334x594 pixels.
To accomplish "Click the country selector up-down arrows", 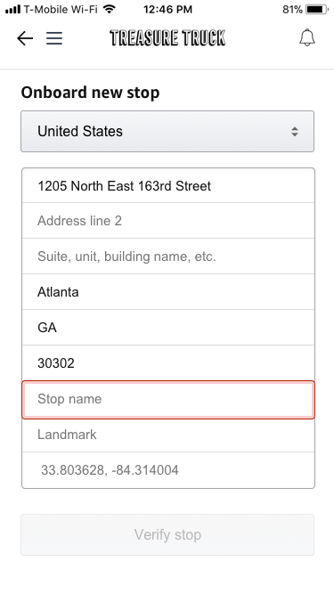I will pos(295,132).
